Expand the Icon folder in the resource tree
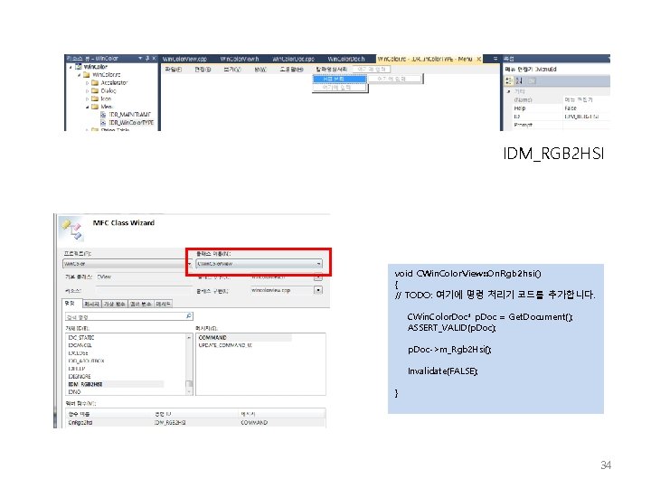Image resolution: width=651 pixels, height=488 pixels. [87, 99]
